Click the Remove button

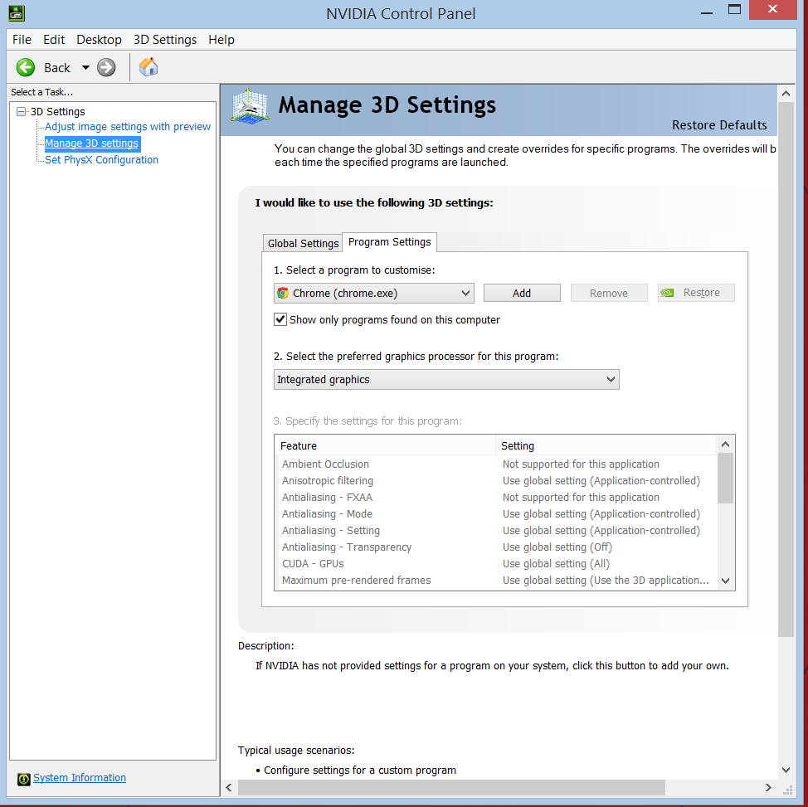(609, 293)
